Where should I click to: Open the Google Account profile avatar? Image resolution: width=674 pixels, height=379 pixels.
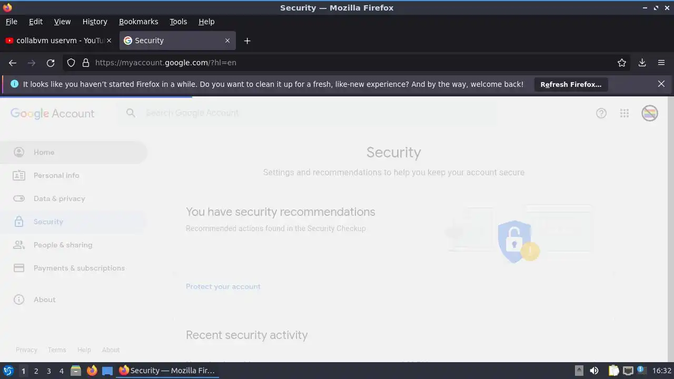tap(650, 113)
